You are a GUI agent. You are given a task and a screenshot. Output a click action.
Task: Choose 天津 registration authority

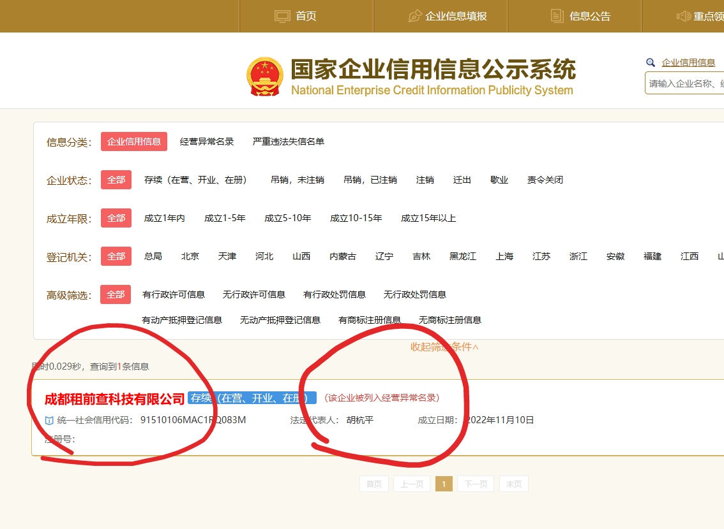[x=227, y=256]
